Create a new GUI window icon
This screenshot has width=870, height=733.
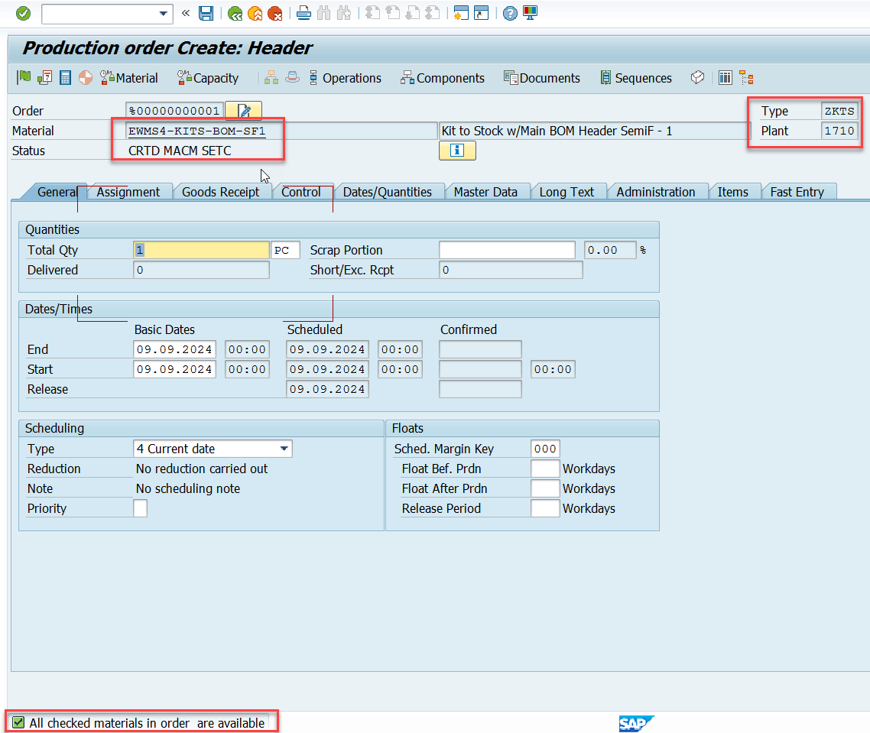[x=461, y=13]
